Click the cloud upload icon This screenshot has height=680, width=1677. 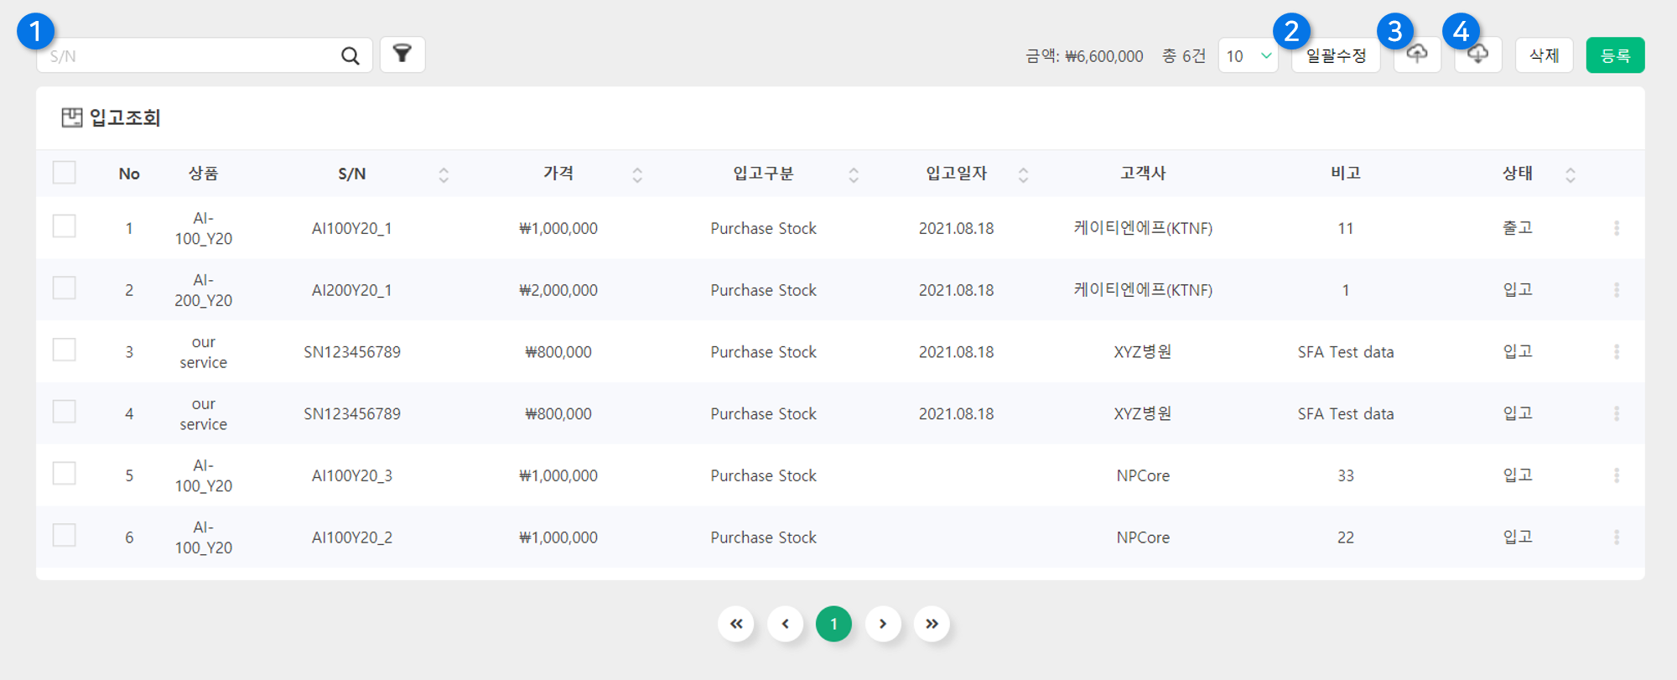1417,55
